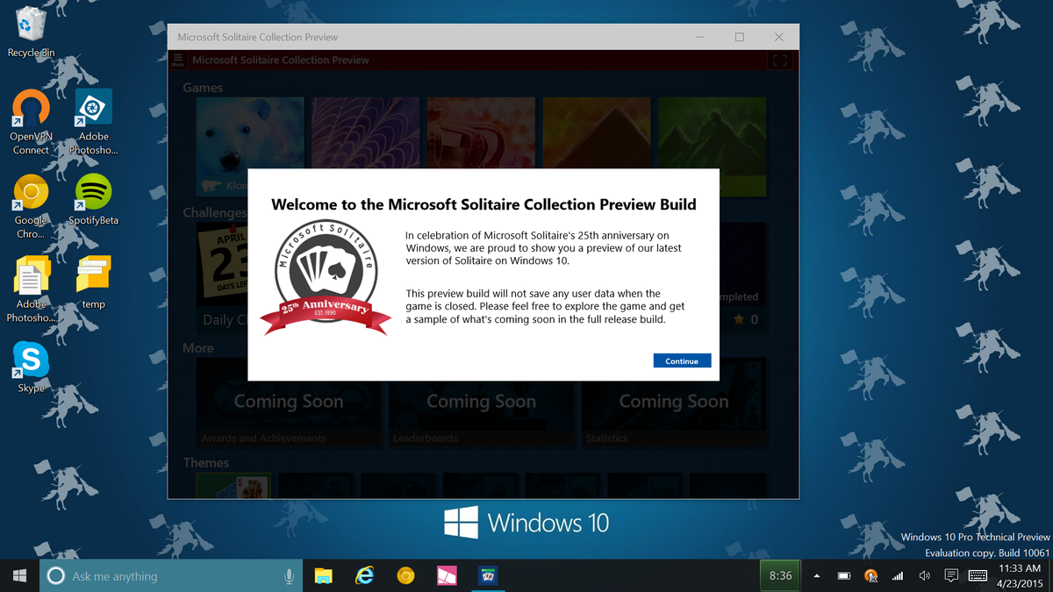Image resolution: width=1053 pixels, height=592 pixels.
Task: Launch Internet Explorer from the taskbar
Action: [364, 575]
